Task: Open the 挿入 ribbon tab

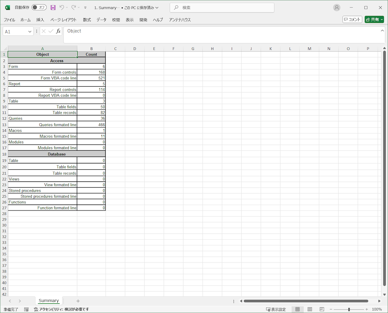Action: point(40,20)
